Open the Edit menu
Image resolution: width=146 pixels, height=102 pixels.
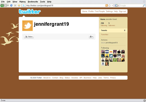[x=8, y=2]
